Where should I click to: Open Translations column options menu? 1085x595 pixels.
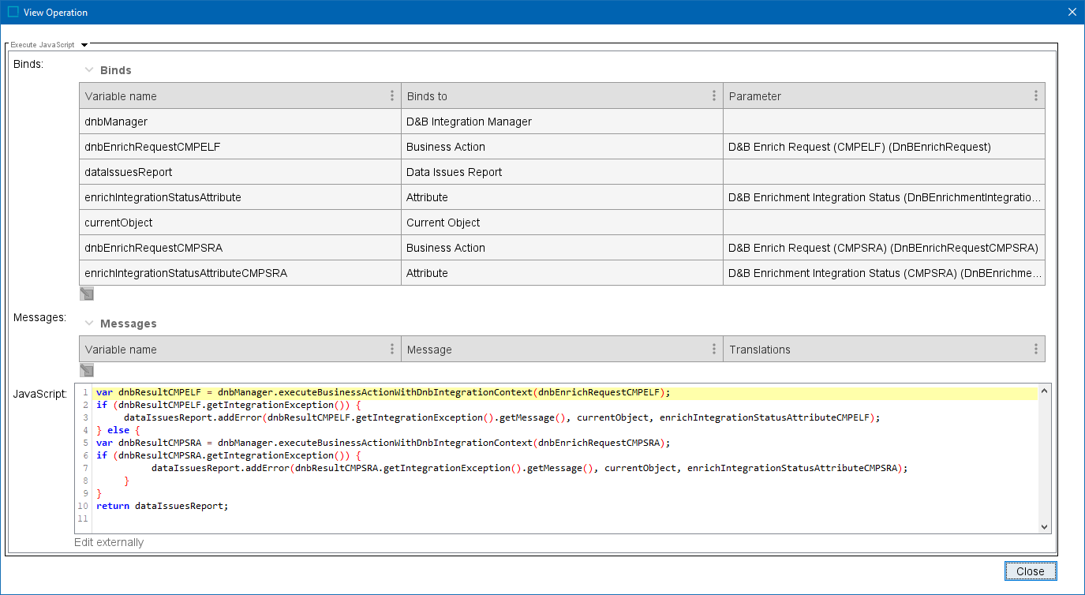(1036, 350)
